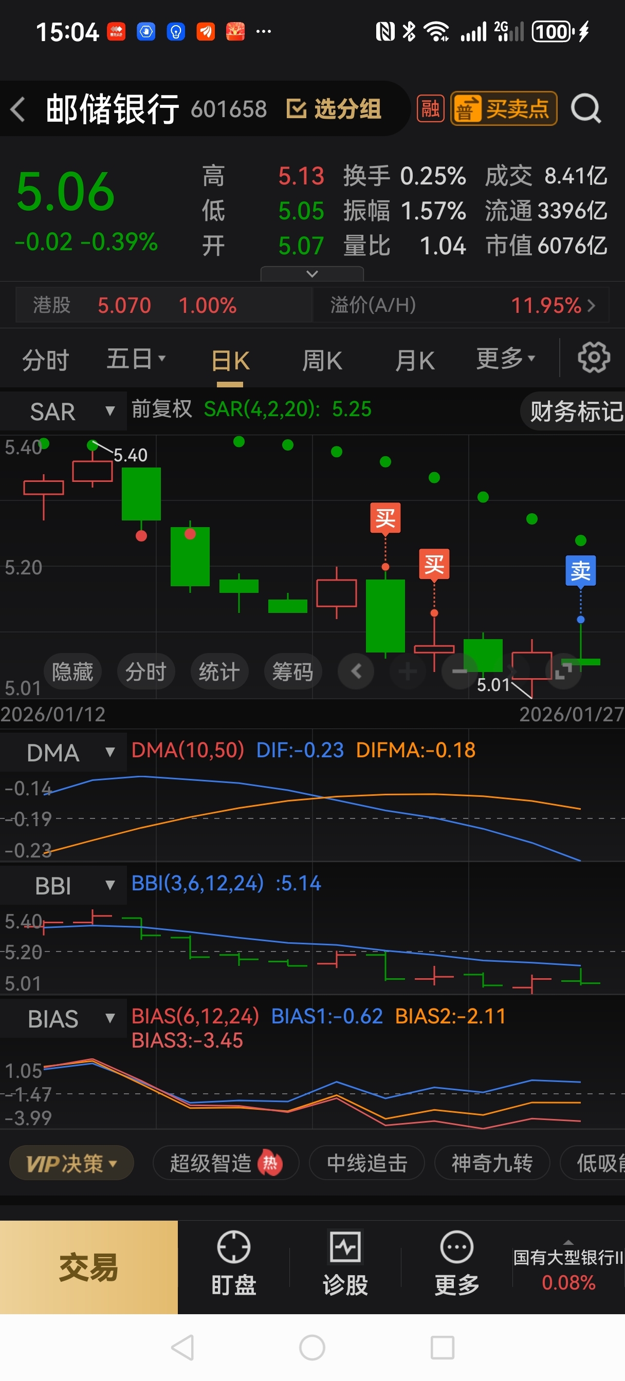The height and width of the screenshot is (1381, 625).
Task: Toggle 财务标记 financial markers
Action: (x=575, y=411)
